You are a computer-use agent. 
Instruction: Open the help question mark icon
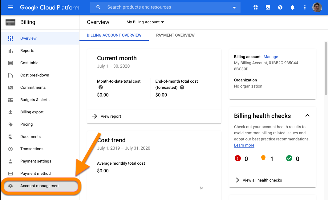tap(280, 7)
